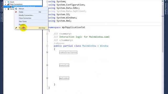
Task: Click the WpfApplicationTxt namespace name
Action: 73,27
